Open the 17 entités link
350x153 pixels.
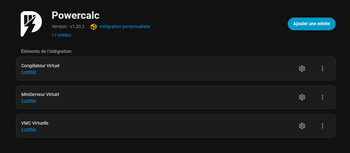(x=61, y=35)
